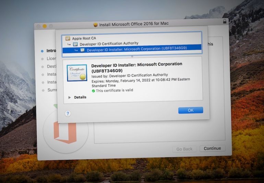Select the Apple Root CA certificate icon
Screen dimensions: 264x183
tap(68, 38)
